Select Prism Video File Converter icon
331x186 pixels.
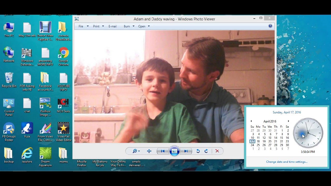point(45,132)
